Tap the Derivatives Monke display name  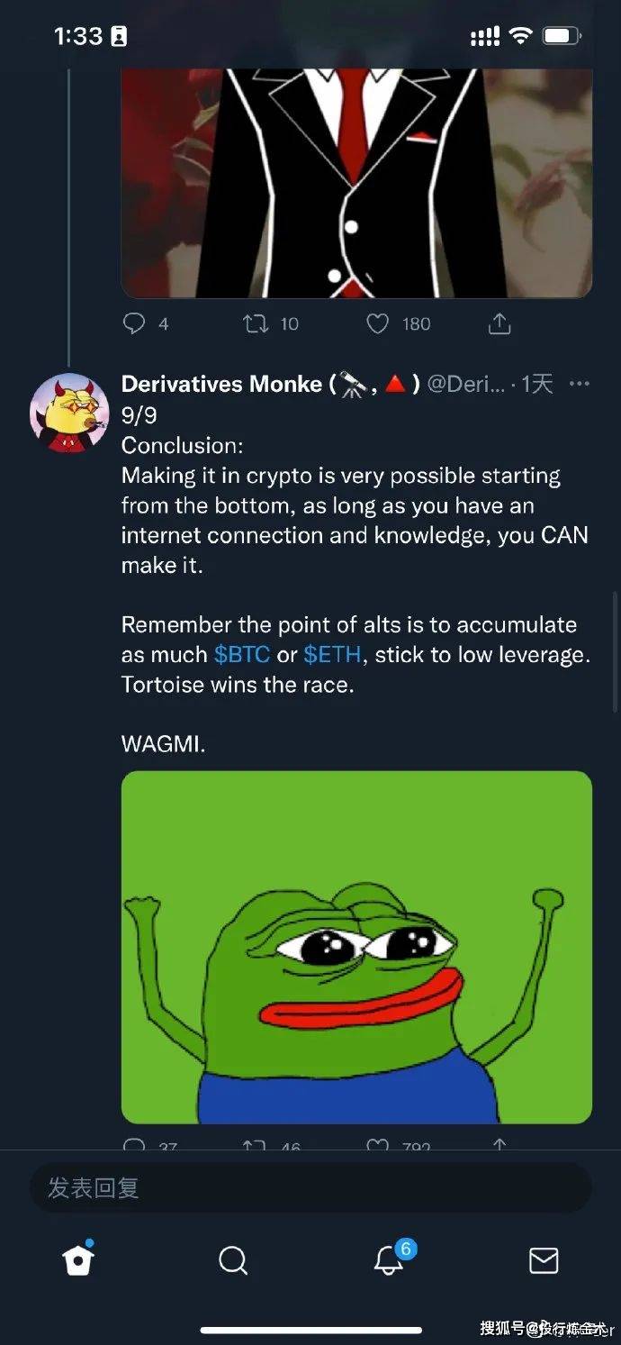tap(221, 384)
